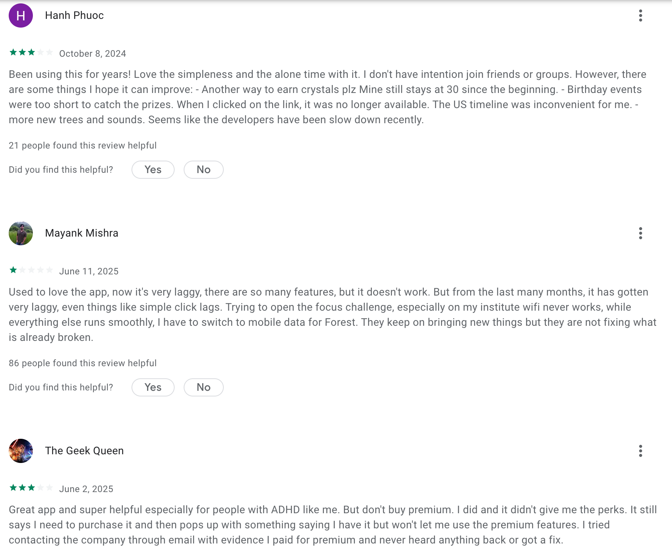Viewport: 672px width, 548px height.
Task: Mark Mayank Mishra's review not helpful with No
Action: 204,387
